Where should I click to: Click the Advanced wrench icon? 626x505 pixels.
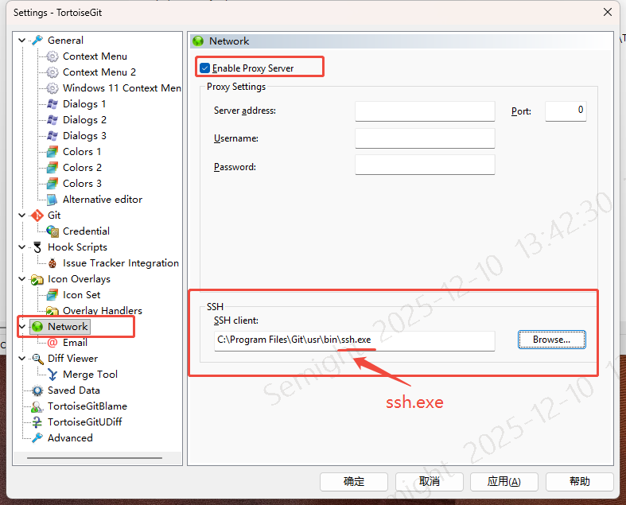tap(37, 438)
